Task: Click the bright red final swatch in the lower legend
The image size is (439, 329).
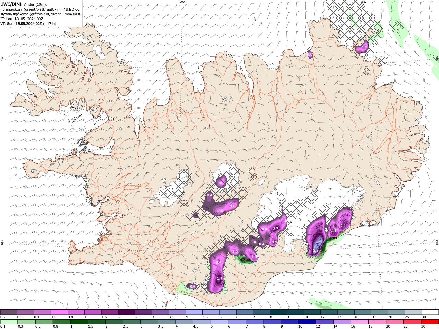Action: [430, 322]
